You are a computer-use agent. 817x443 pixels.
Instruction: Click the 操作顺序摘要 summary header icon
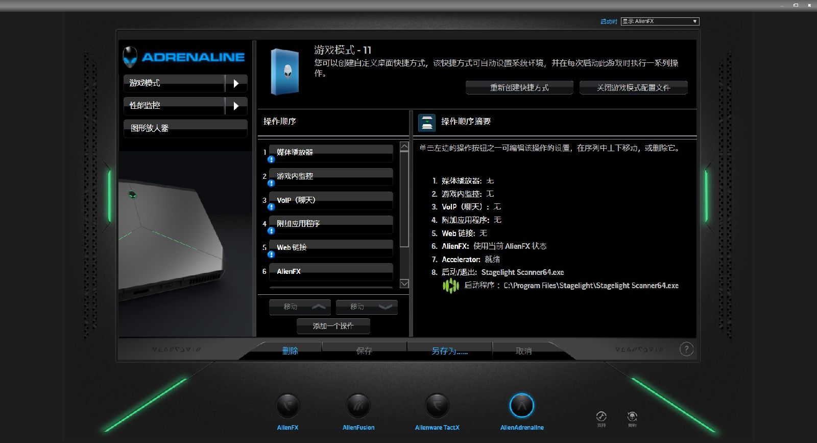(427, 123)
